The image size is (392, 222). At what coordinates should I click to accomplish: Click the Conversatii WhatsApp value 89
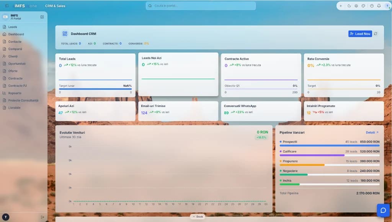click(x=226, y=113)
